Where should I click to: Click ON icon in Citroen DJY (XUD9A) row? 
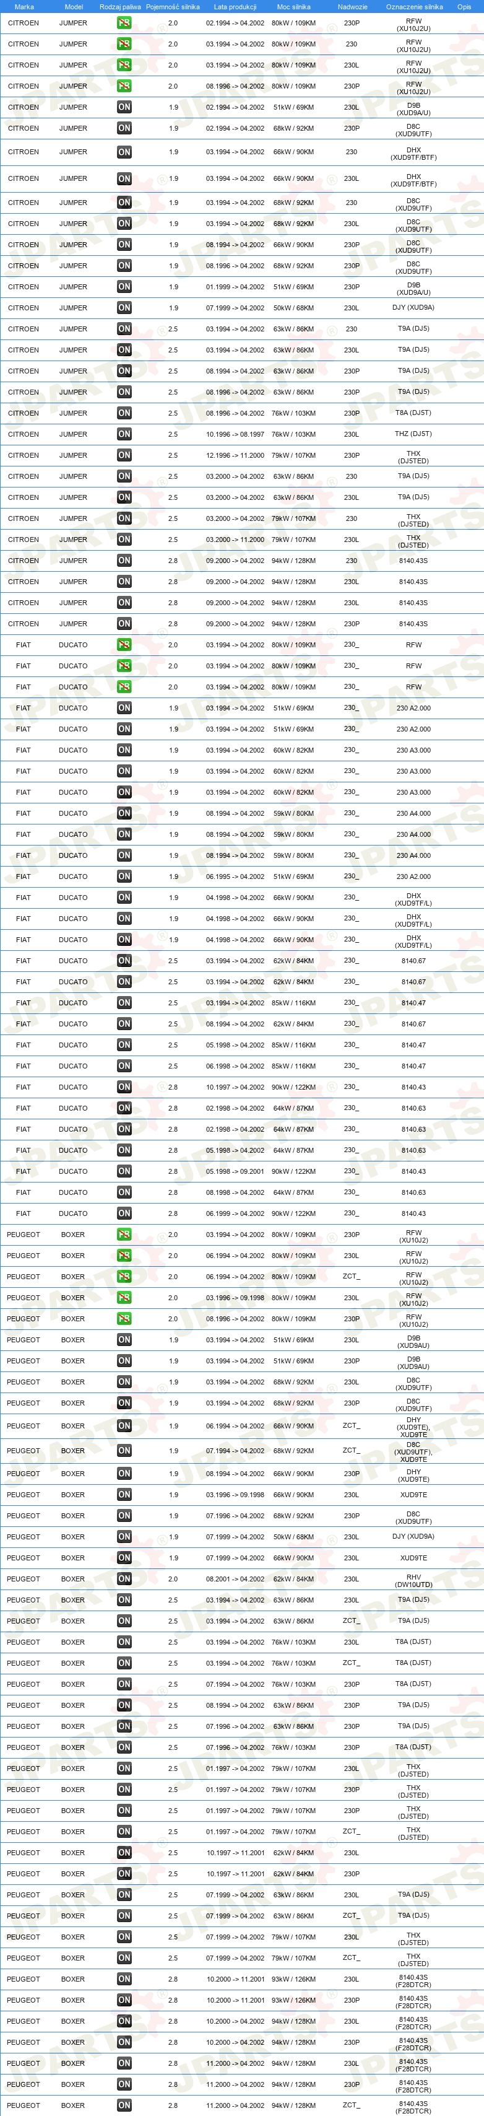[x=124, y=308]
